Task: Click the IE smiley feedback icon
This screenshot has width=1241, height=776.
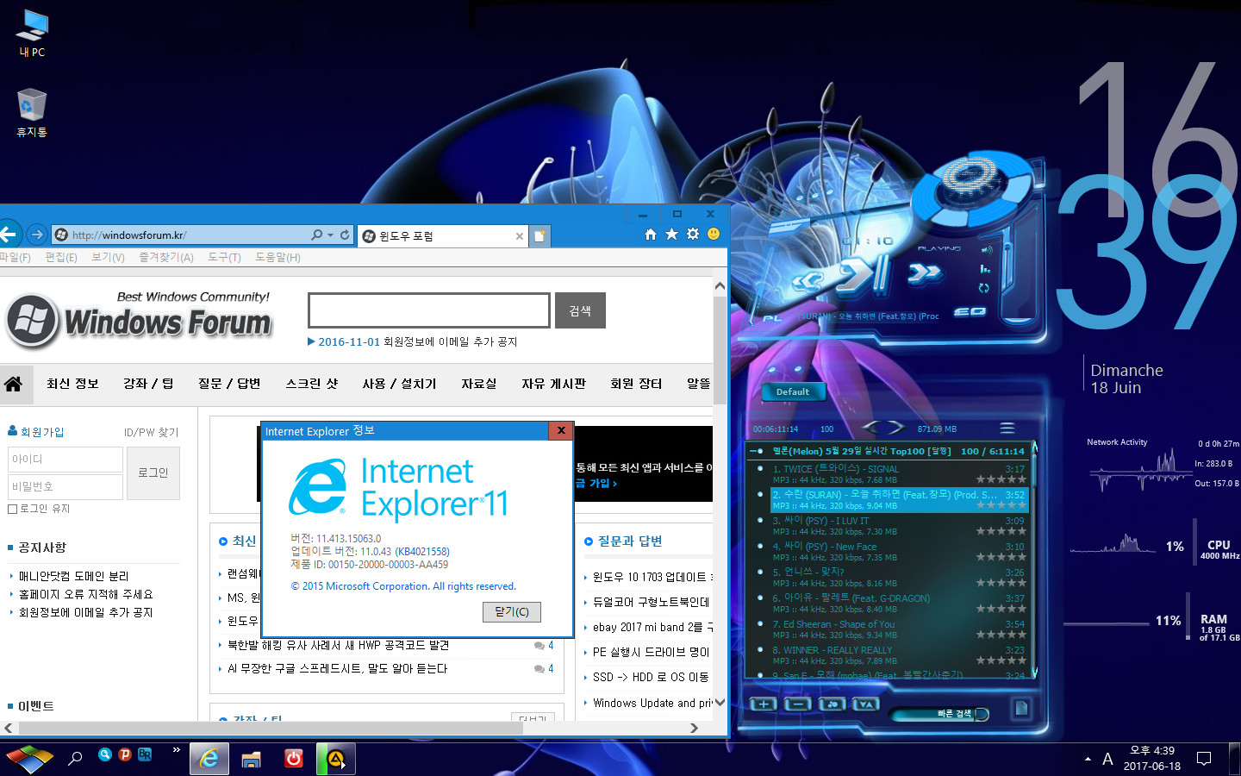Action: [714, 235]
